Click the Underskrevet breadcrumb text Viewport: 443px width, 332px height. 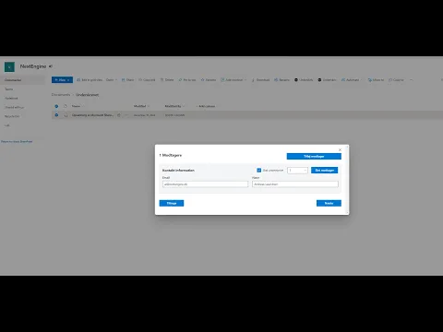88,95
